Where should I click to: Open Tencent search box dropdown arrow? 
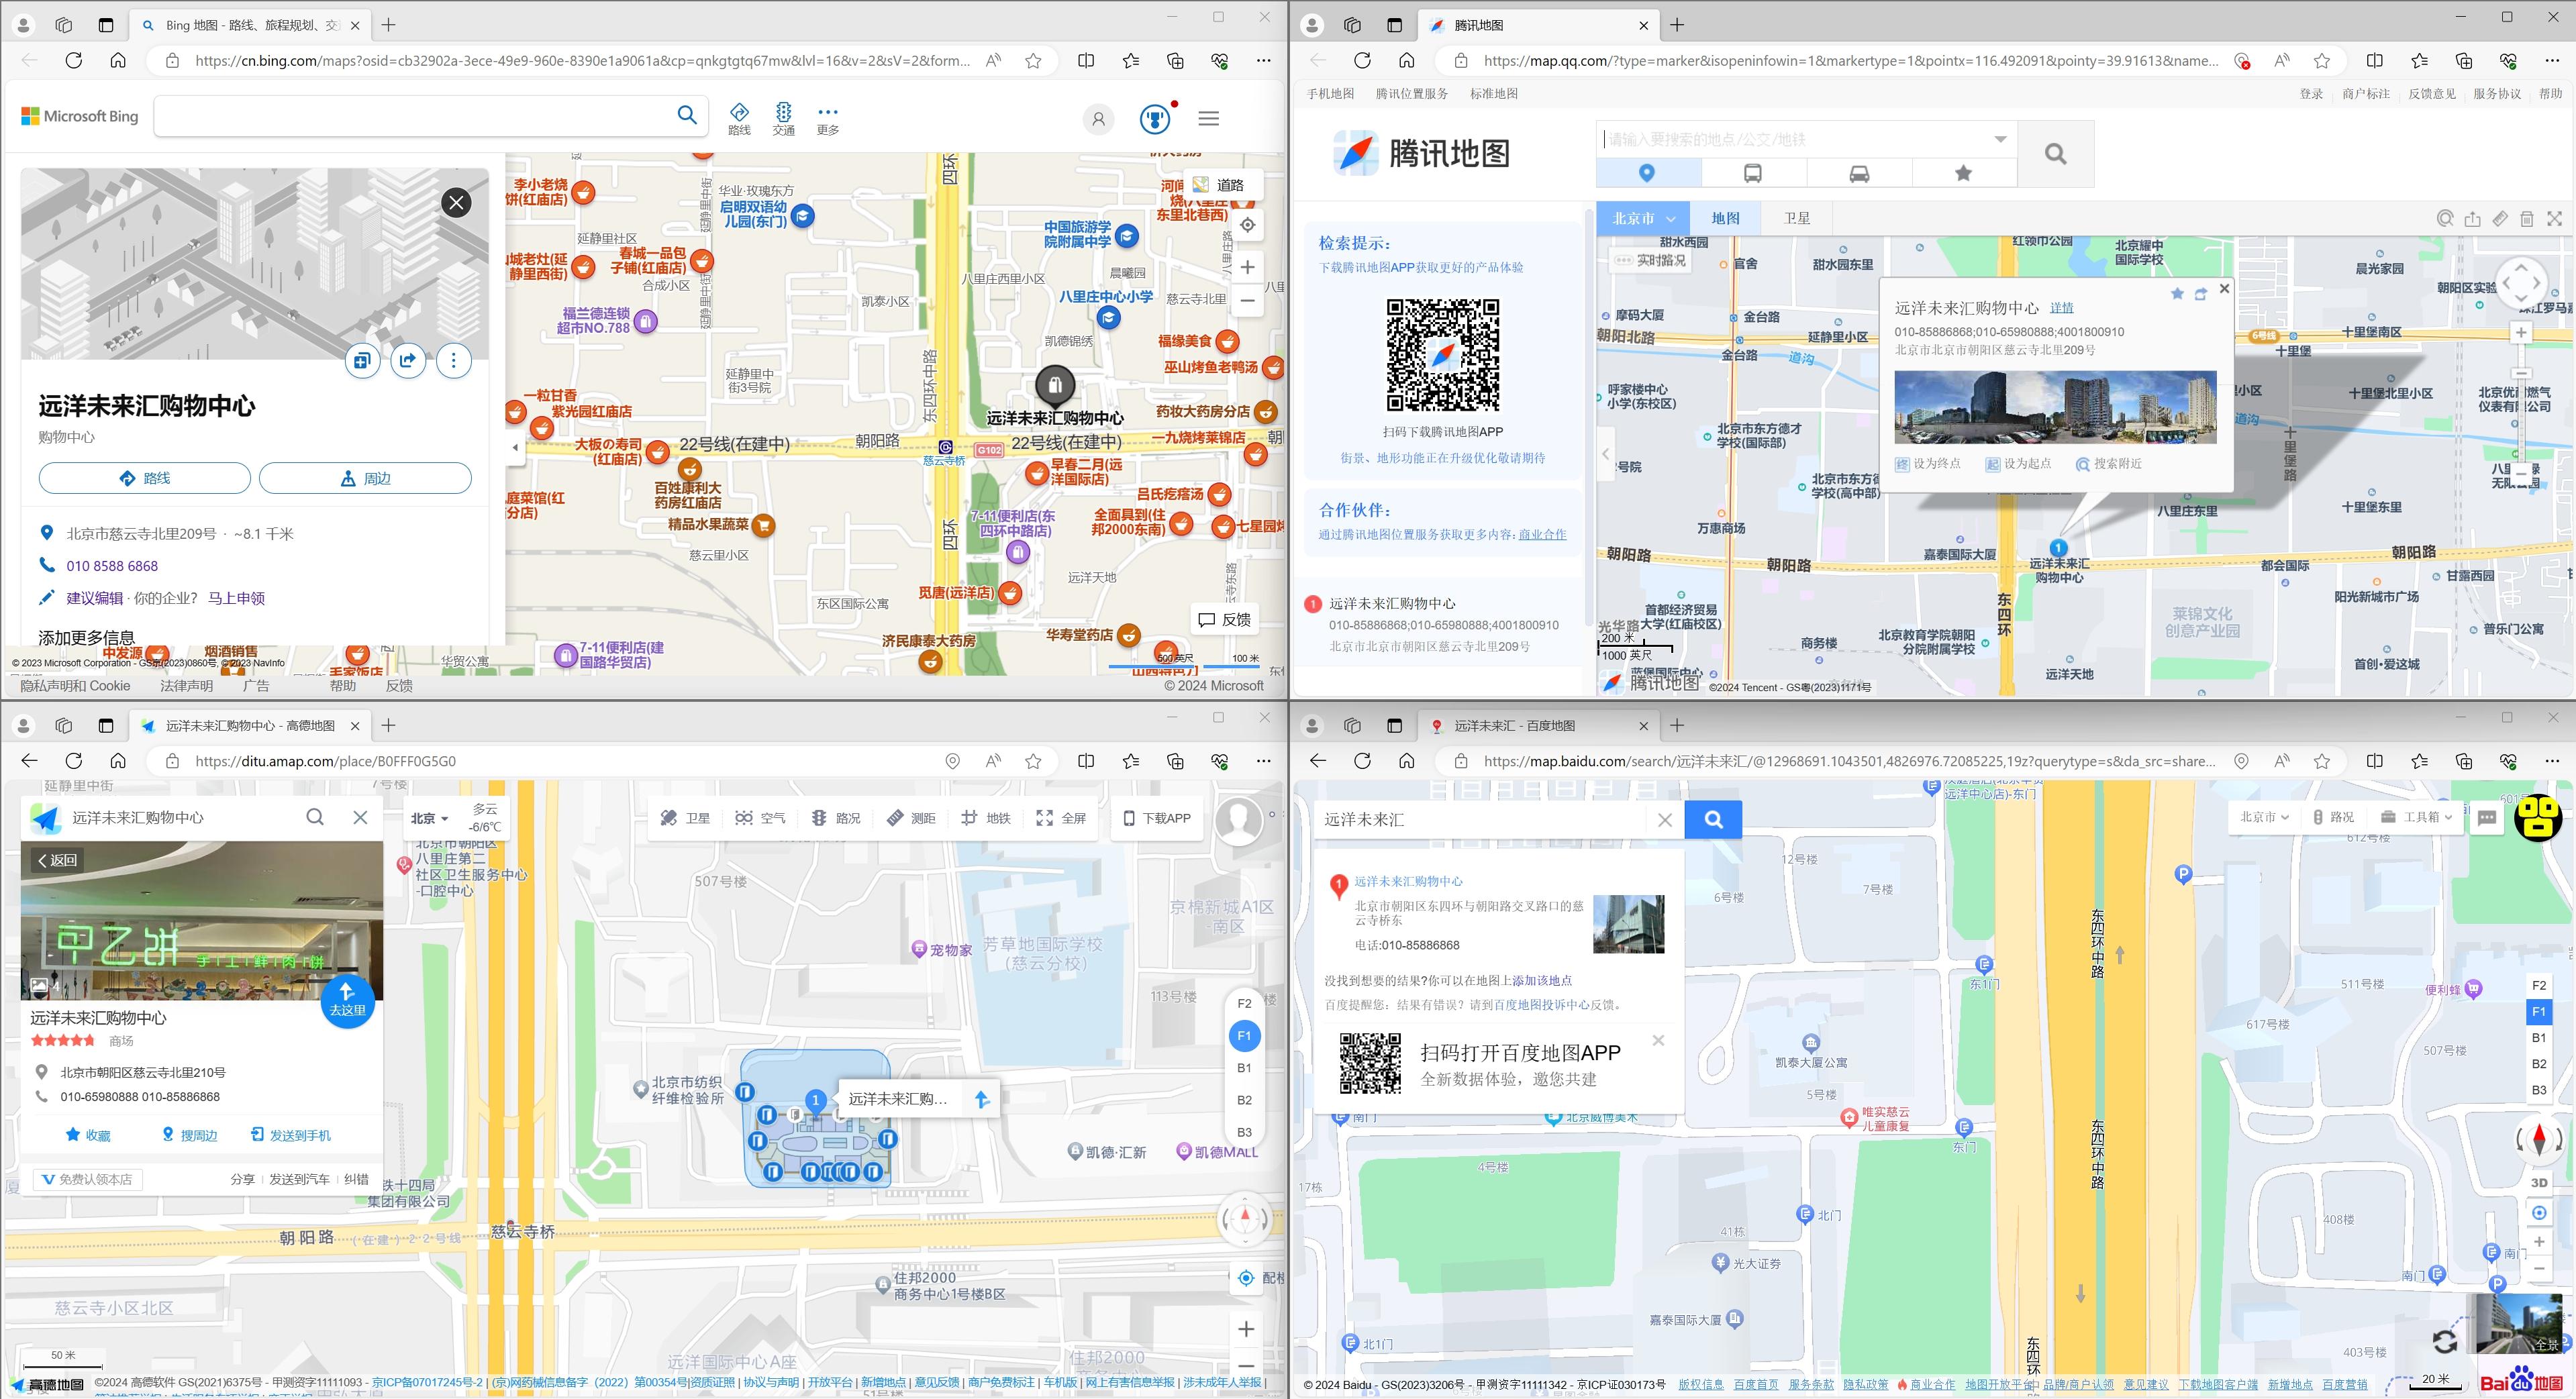pyautogui.click(x=2000, y=139)
